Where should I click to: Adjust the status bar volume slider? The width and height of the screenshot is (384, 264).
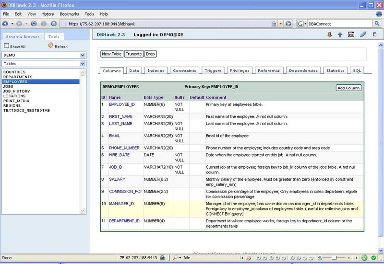tap(334, 258)
